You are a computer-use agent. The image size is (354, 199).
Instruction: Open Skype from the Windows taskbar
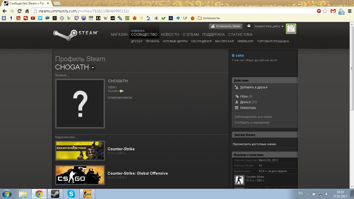tap(71, 194)
